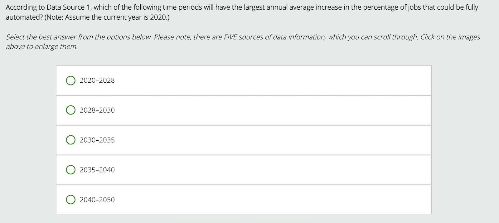
Task: Click empty area of the 2020–2028 answer row
Action: click(265, 80)
